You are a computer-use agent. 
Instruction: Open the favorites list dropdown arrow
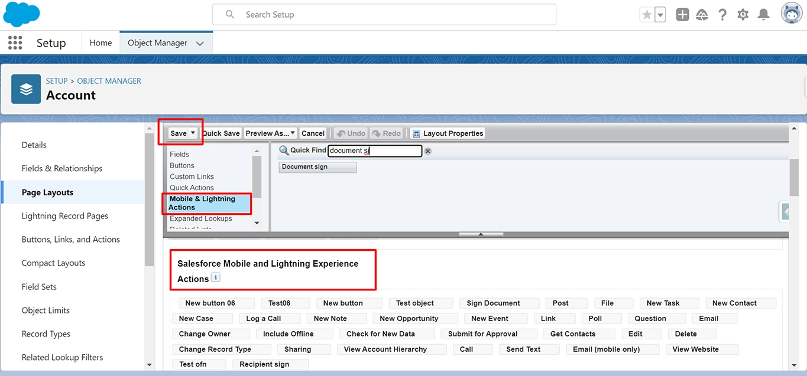coord(660,15)
